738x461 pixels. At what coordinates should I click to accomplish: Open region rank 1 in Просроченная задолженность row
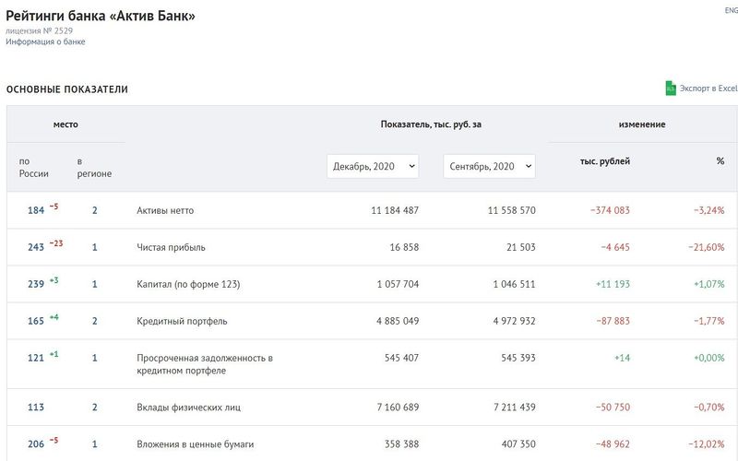(95, 358)
